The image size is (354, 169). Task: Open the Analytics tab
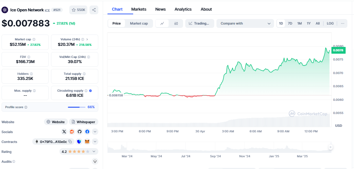pos(183,9)
